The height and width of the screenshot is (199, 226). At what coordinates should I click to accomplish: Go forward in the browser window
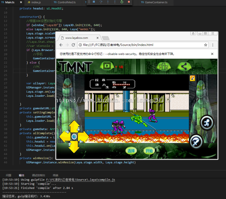67,45
